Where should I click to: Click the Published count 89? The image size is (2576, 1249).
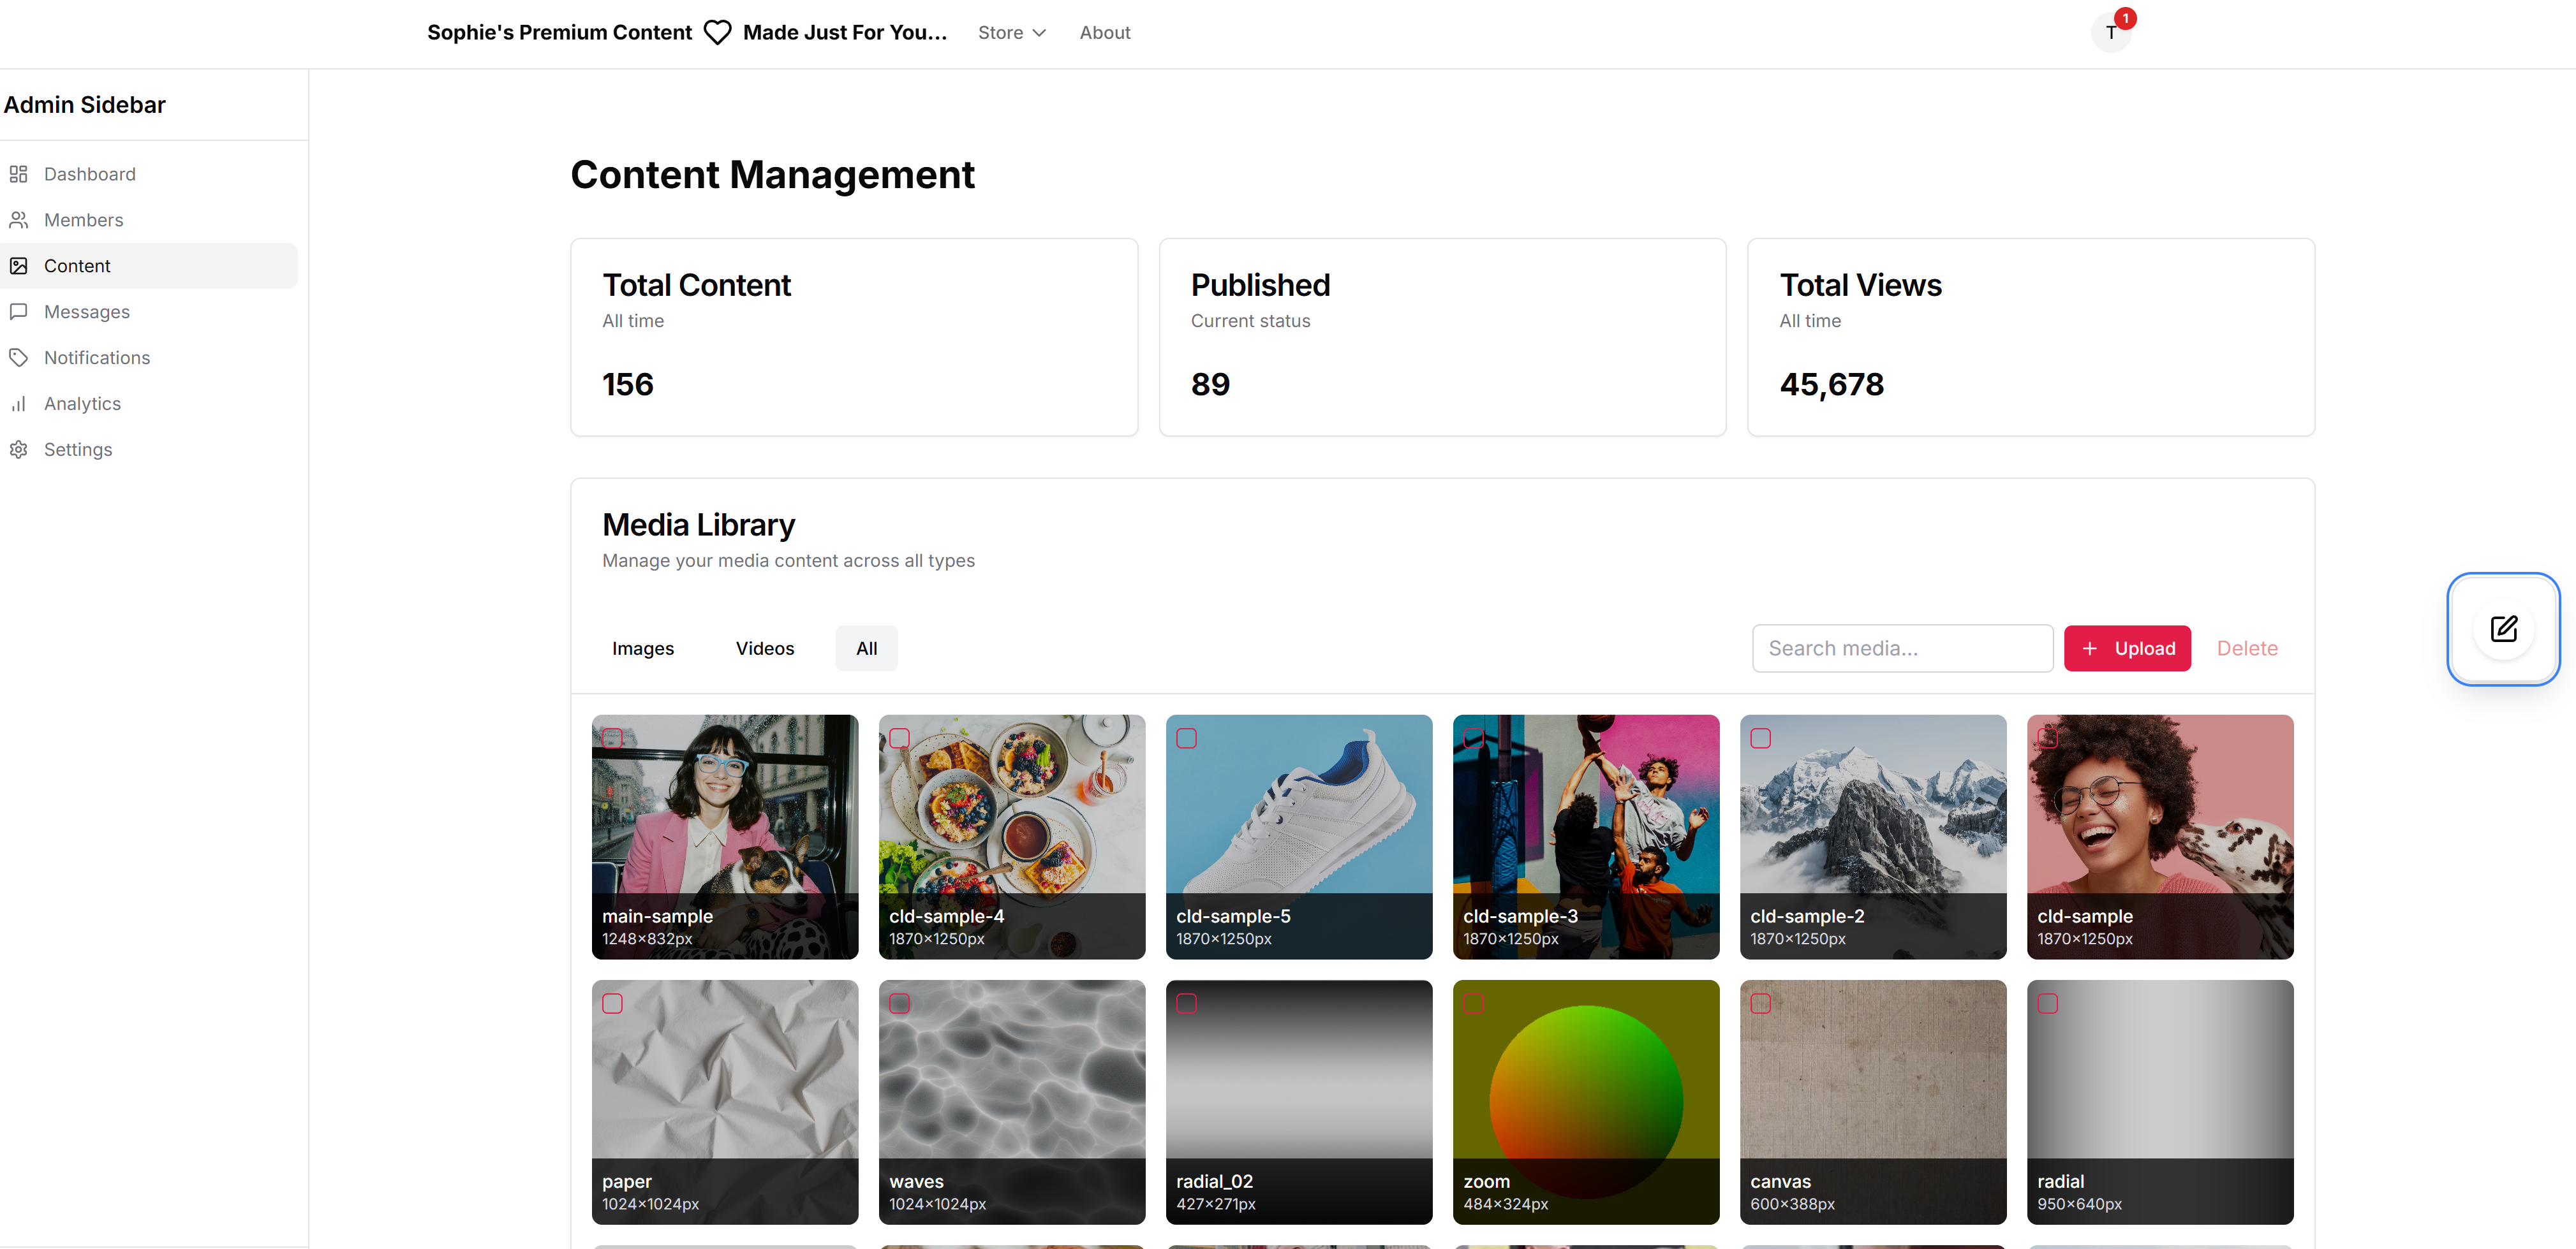pos(1210,384)
